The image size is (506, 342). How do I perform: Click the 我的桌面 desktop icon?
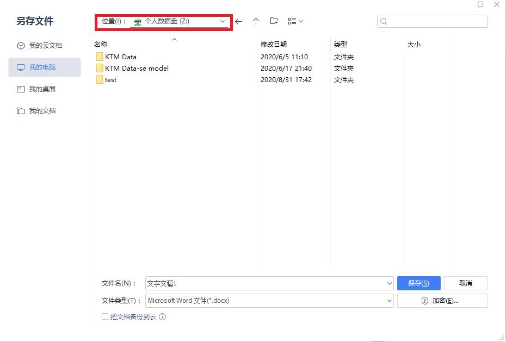tap(21, 89)
